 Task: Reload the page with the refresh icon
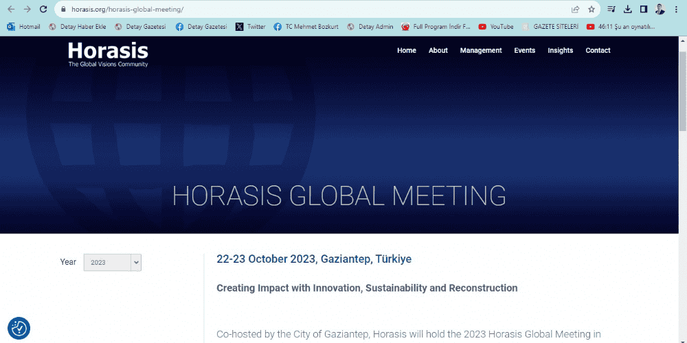coord(43,9)
